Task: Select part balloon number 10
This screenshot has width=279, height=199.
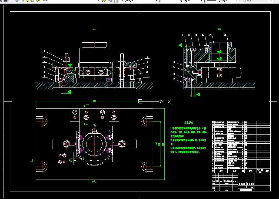Action: tap(147, 72)
